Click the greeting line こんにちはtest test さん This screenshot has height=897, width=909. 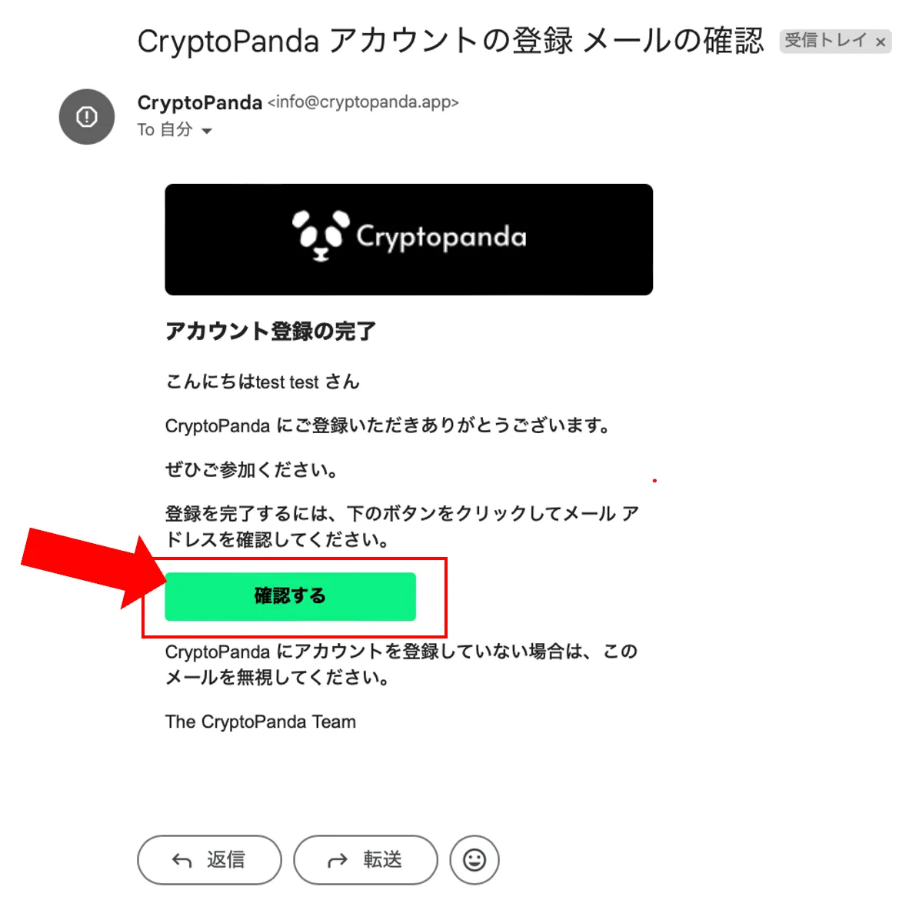click(x=262, y=382)
